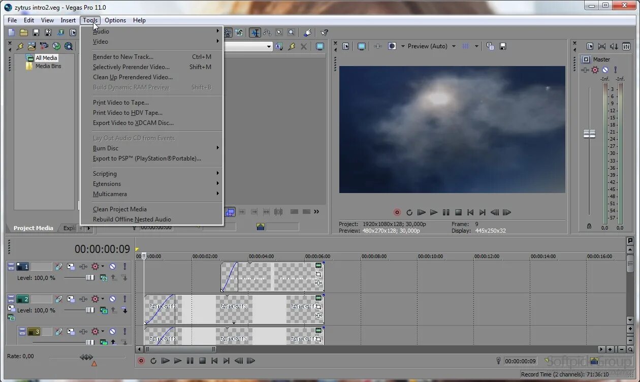Open Master FX gear icon
This screenshot has height=382, width=640.
point(595,70)
